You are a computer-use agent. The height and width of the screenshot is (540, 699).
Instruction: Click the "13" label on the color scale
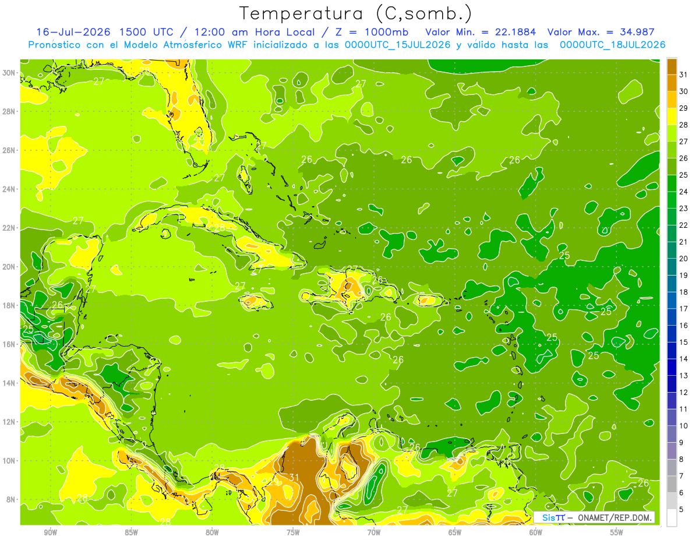(x=684, y=376)
